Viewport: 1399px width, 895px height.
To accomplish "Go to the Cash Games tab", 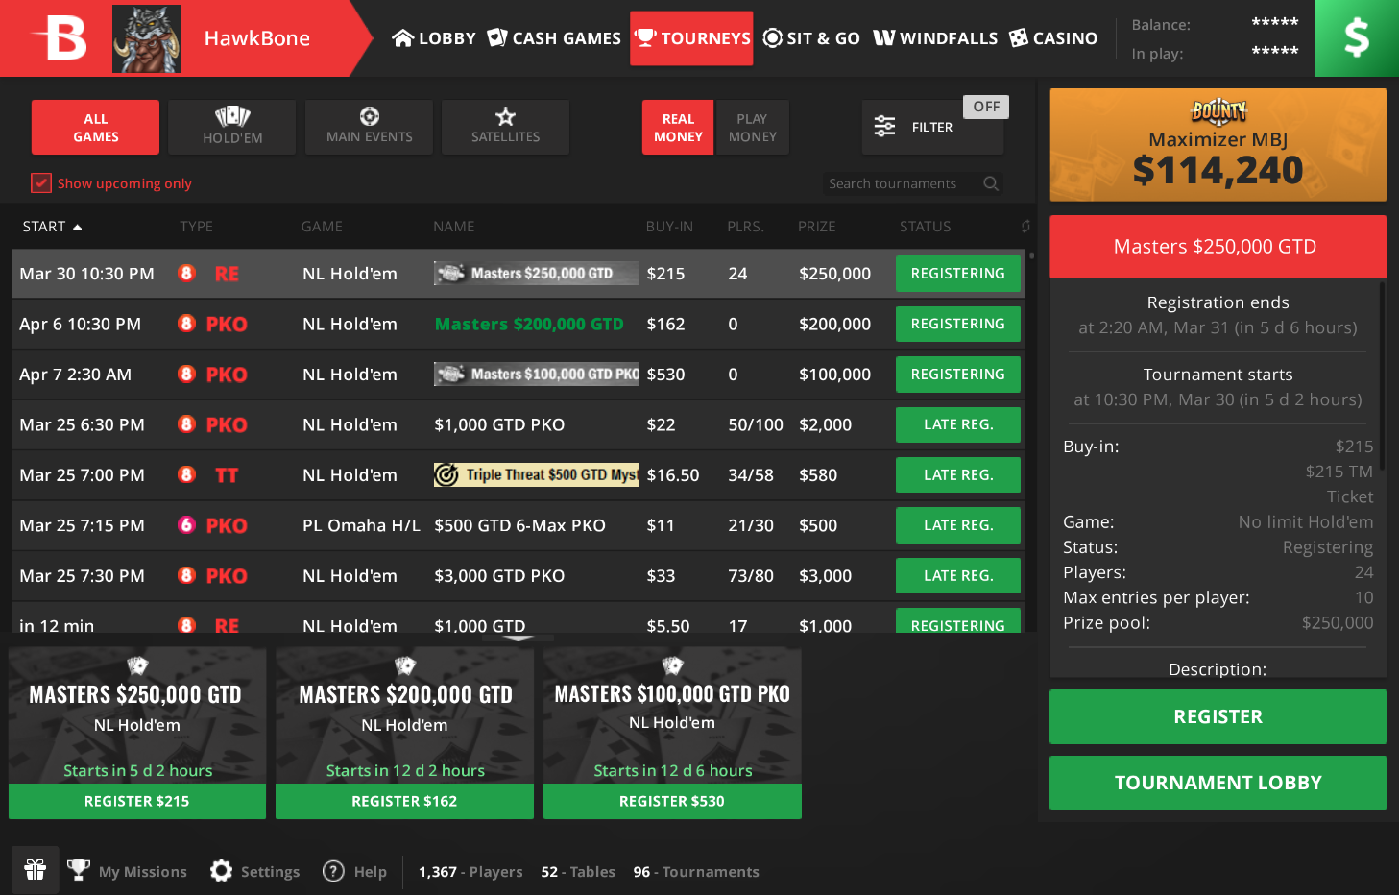I will click(x=554, y=38).
